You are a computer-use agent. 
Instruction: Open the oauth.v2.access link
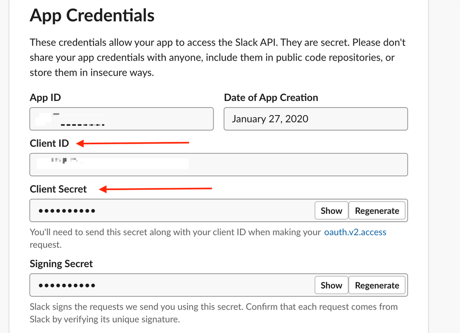click(x=355, y=232)
